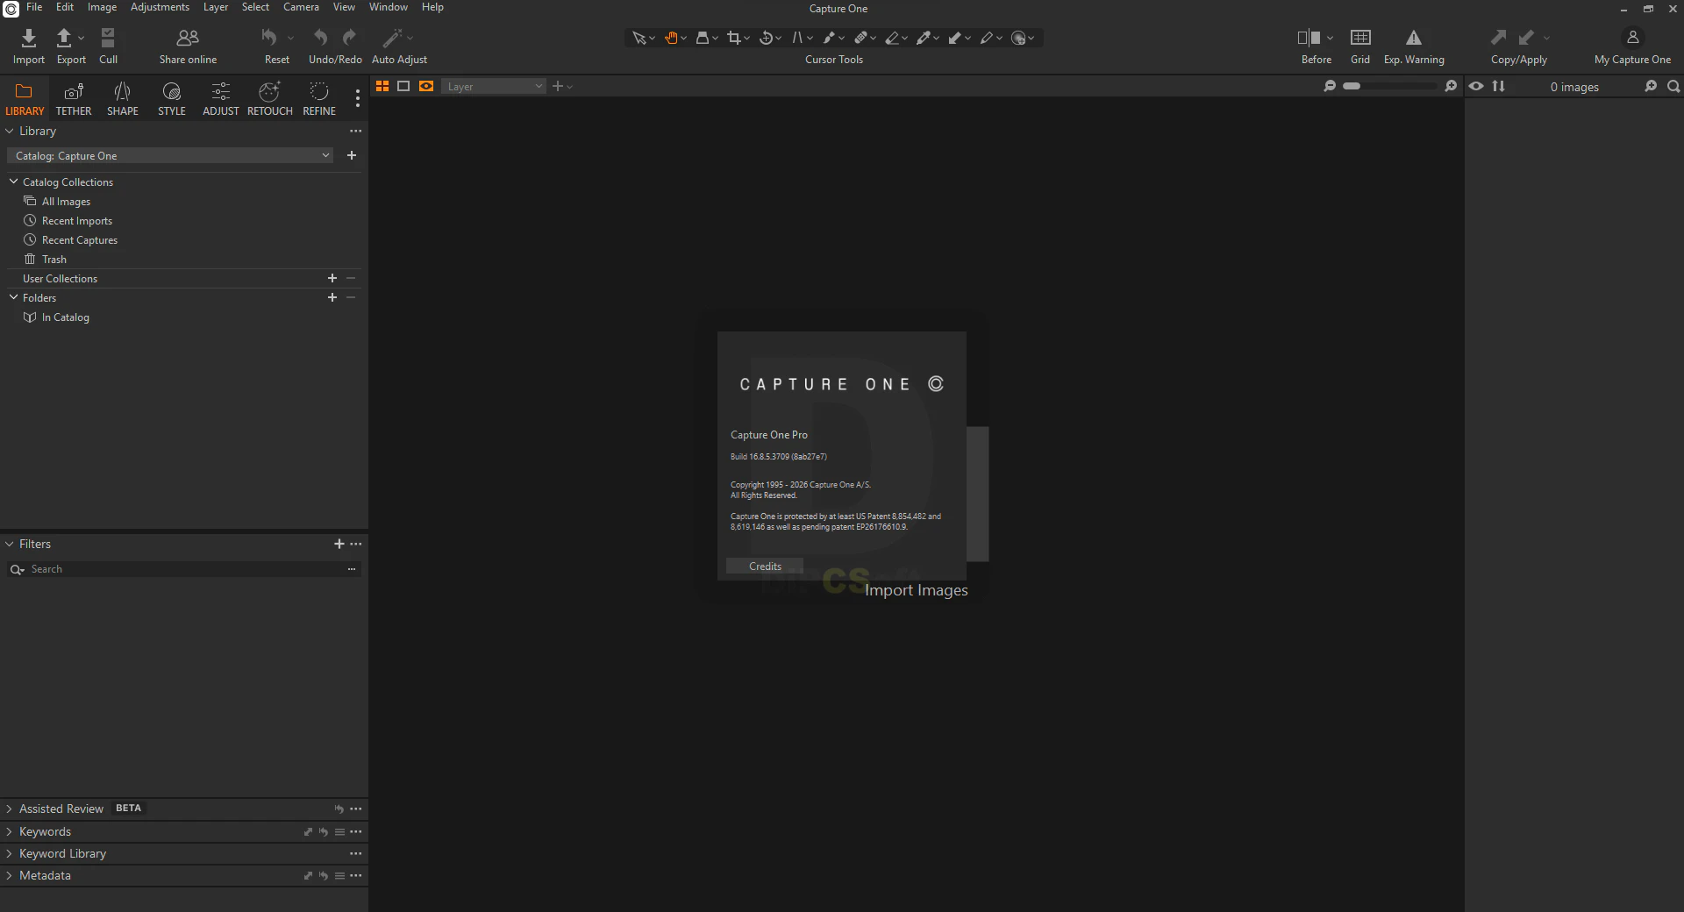Open the Layer selection dropdown
1684x912 pixels.
tap(494, 86)
